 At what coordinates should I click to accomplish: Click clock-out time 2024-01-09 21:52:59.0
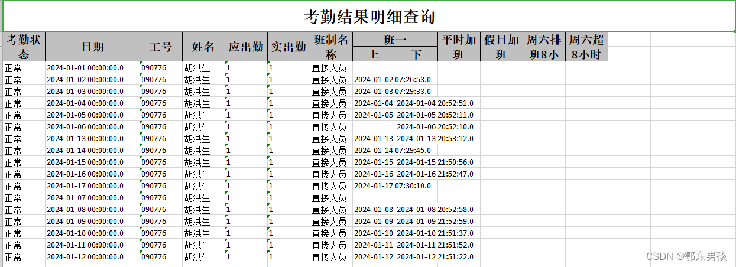coord(435,221)
